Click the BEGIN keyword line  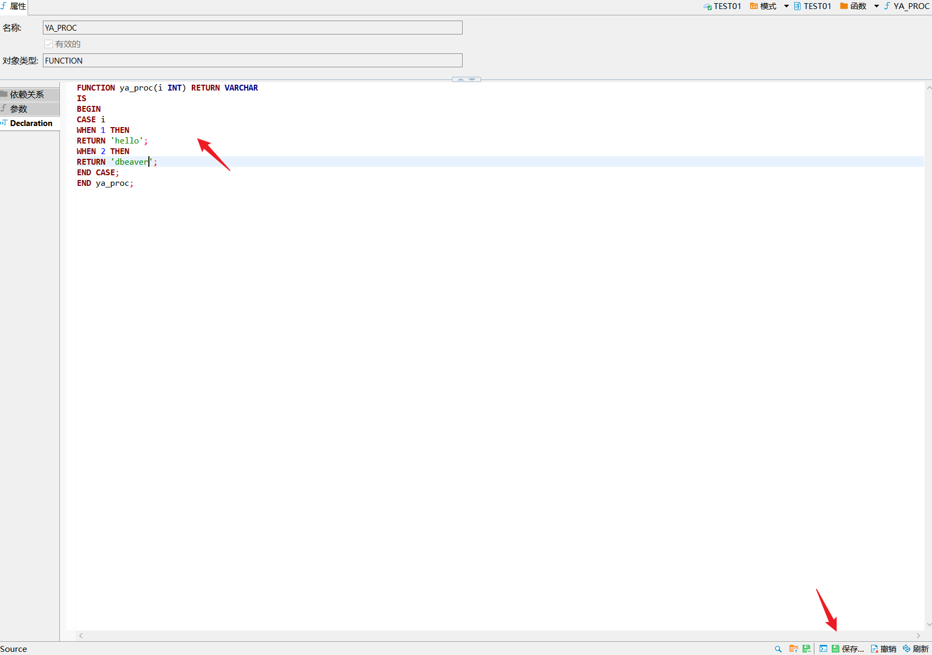pos(88,109)
